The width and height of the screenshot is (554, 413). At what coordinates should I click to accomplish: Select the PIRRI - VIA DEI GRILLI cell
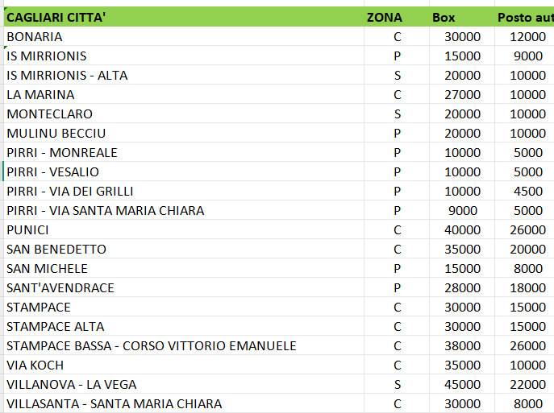[70, 191]
